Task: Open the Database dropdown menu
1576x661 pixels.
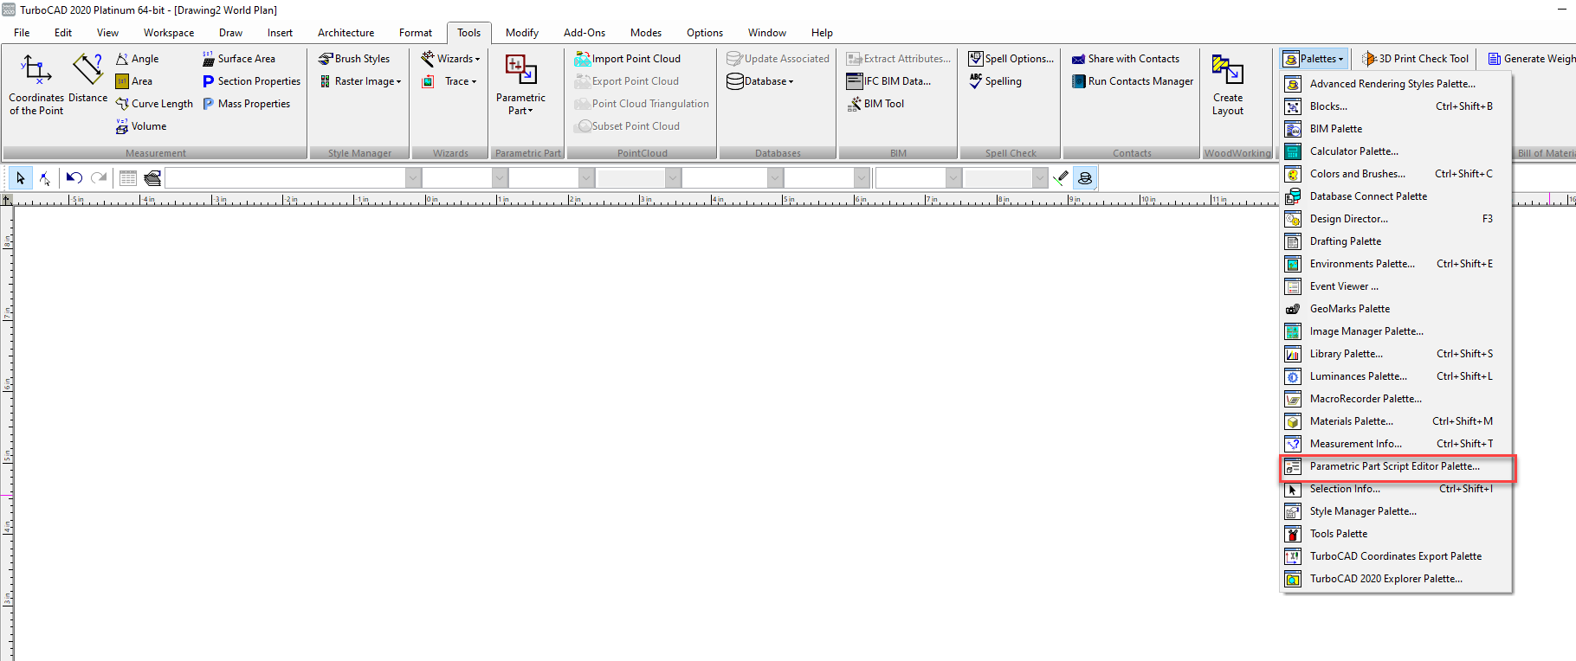Action: (x=760, y=81)
